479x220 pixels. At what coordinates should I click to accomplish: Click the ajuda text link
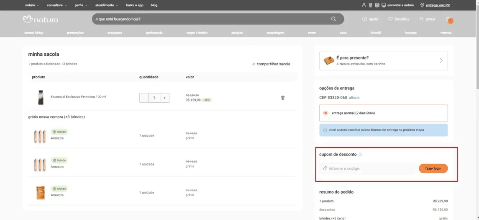pos(373,19)
